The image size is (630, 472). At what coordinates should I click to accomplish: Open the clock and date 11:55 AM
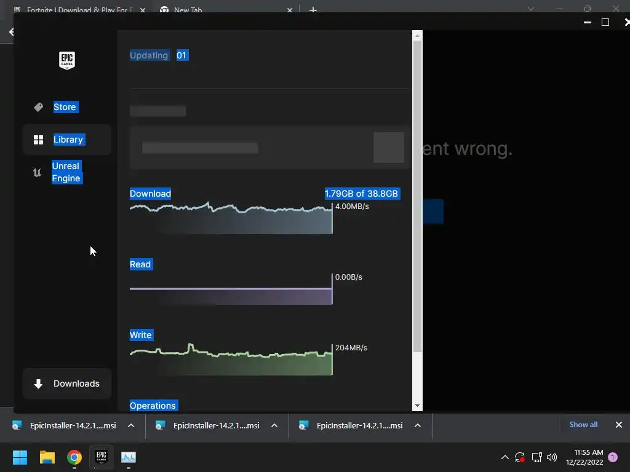pos(584,457)
